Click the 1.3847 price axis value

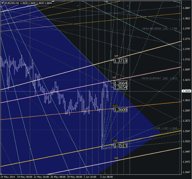click(x=186, y=8)
